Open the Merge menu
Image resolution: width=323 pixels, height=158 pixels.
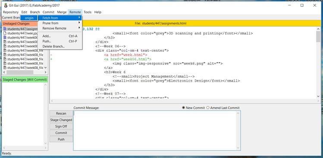click(x=62, y=12)
